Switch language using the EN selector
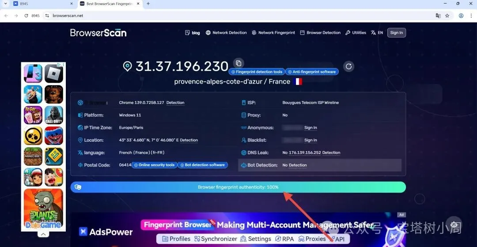This screenshot has height=247, width=477. click(x=377, y=33)
